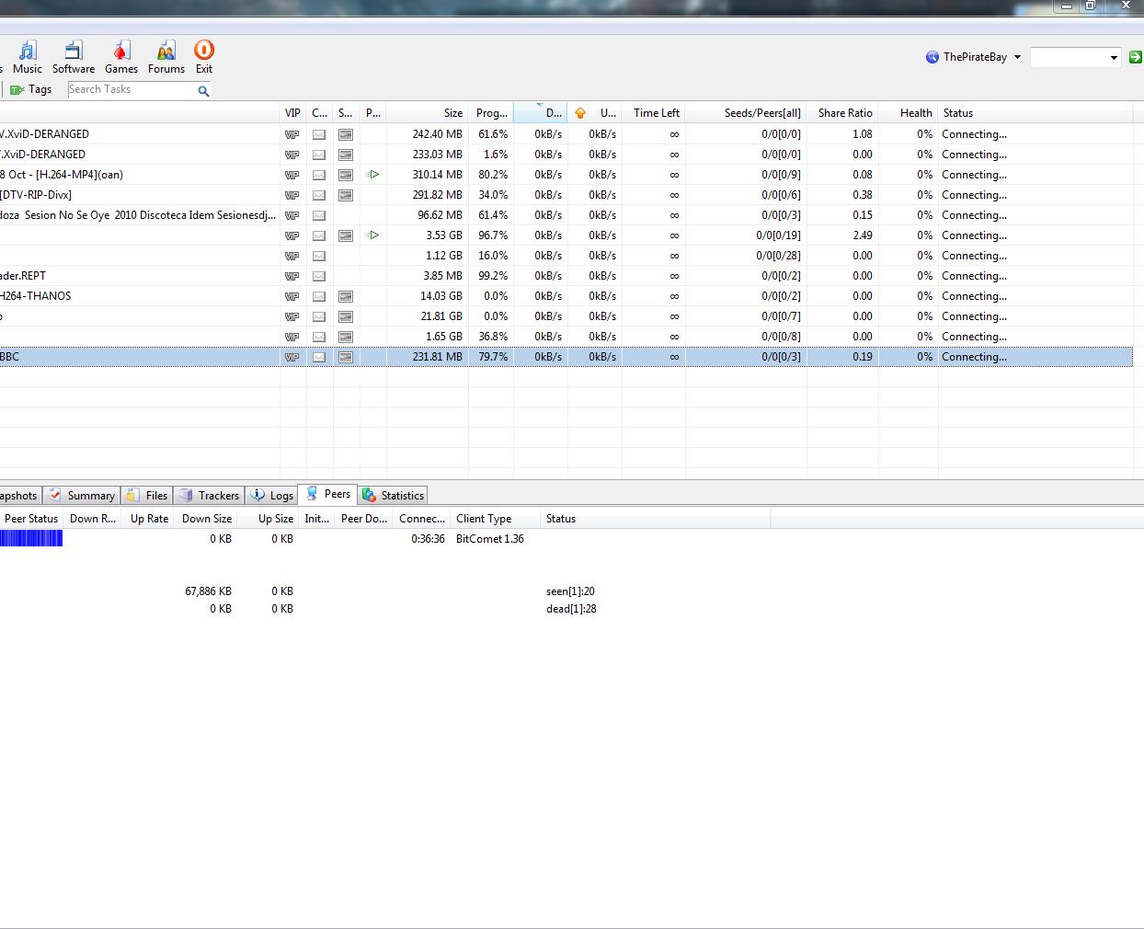Image resolution: width=1144 pixels, height=929 pixels.
Task: Click the magnifier icon in Search Tasks
Action: 203,90
